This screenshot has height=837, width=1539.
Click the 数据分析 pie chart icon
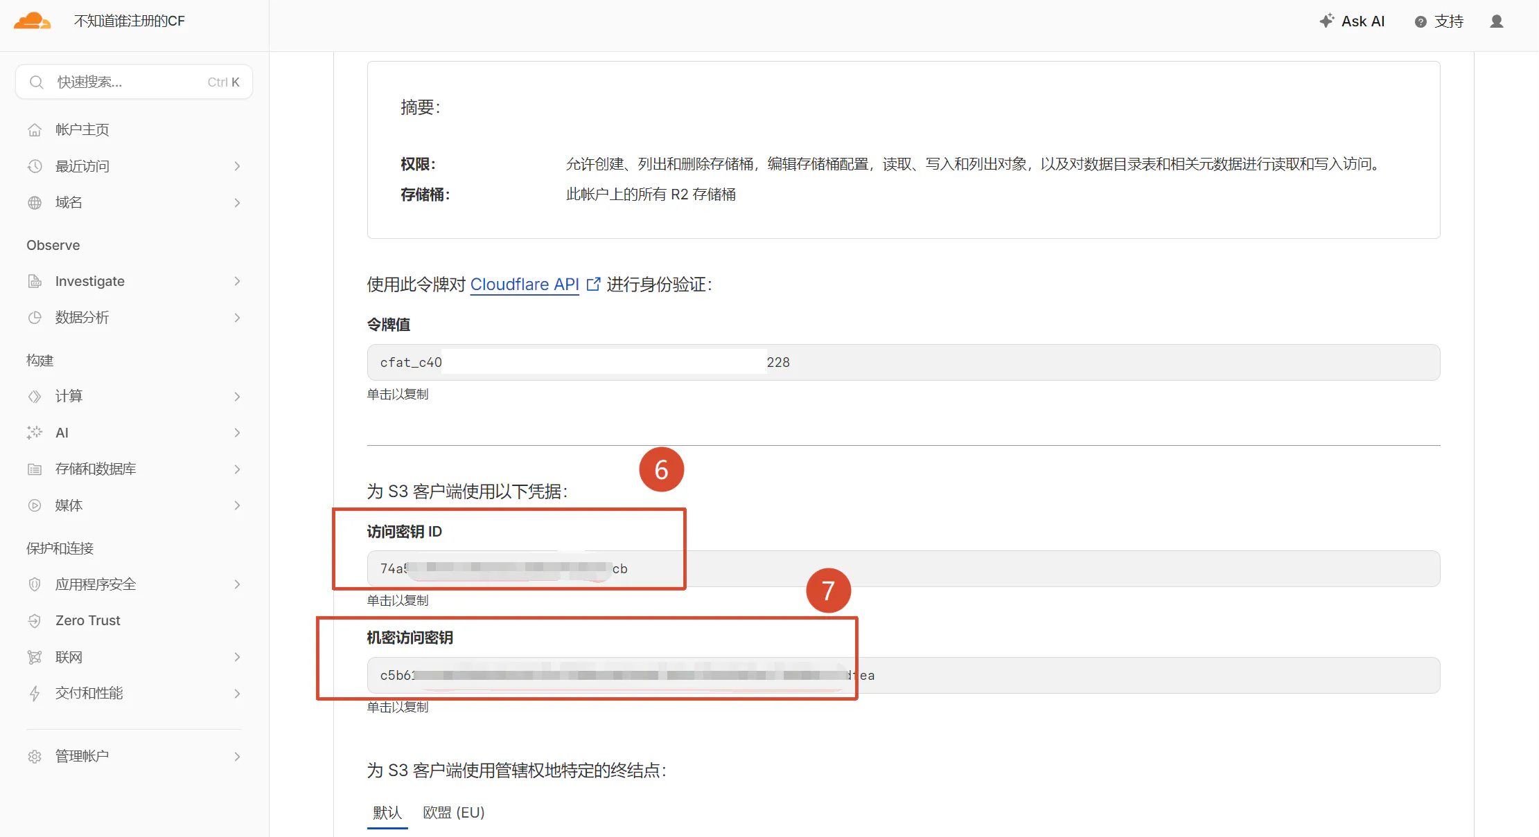point(35,318)
